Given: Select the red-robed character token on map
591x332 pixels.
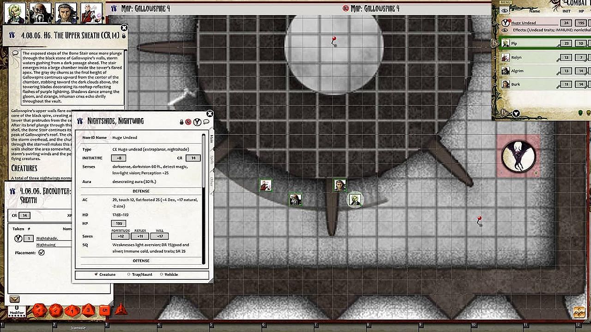Looking at the screenshot, I should pyautogui.click(x=265, y=185).
